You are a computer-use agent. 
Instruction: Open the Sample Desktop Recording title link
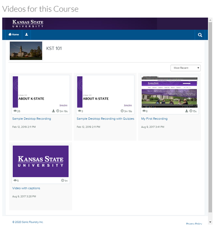[x=32, y=119]
